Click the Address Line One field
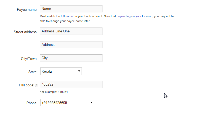Viewport: 205px width, 115px height. (71, 31)
